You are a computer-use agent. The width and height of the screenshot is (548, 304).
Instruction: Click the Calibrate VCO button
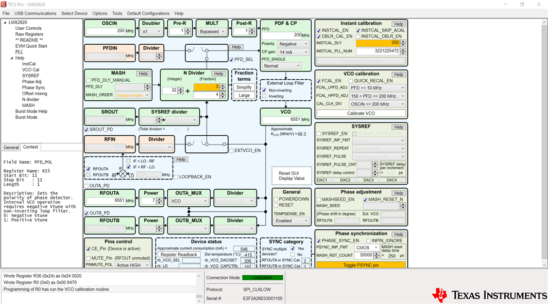coord(361,114)
